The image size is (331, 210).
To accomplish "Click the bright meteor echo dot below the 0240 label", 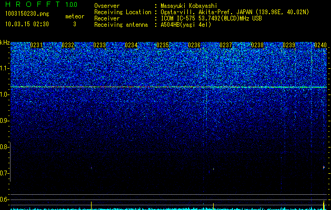I will [x=324, y=167].
